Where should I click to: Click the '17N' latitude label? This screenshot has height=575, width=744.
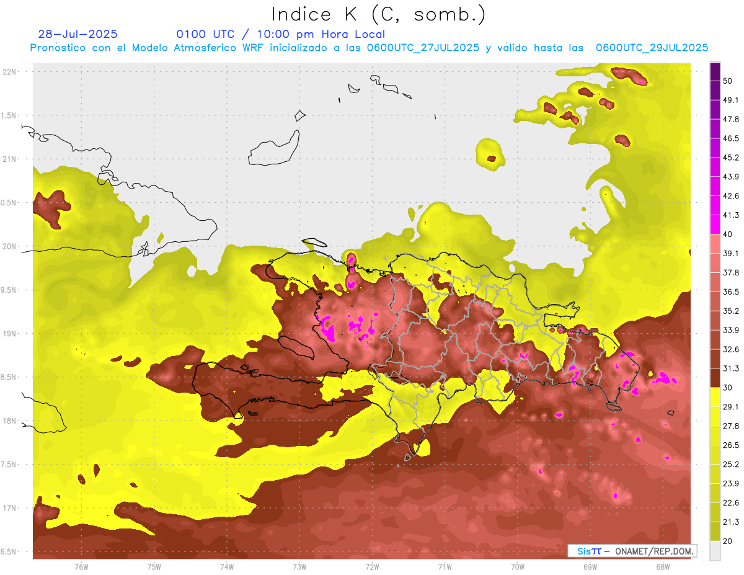click(11, 509)
